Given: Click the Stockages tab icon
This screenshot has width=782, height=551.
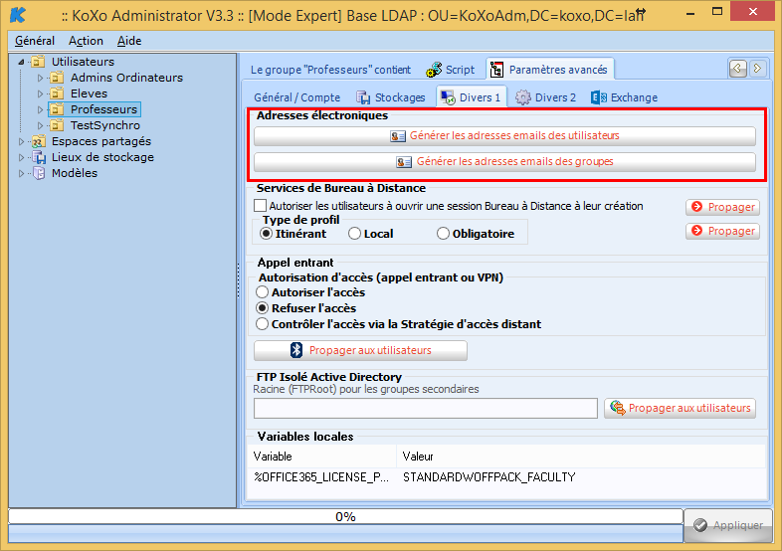Looking at the screenshot, I should (363, 97).
